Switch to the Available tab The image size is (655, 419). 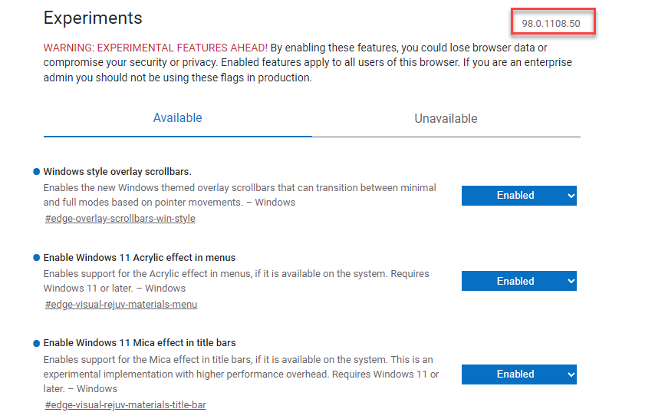pyautogui.click(x=177, y=118)
